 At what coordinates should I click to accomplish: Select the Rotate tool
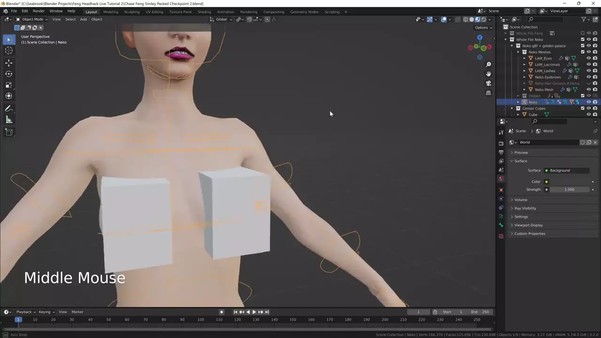click(x=8, y=74)
